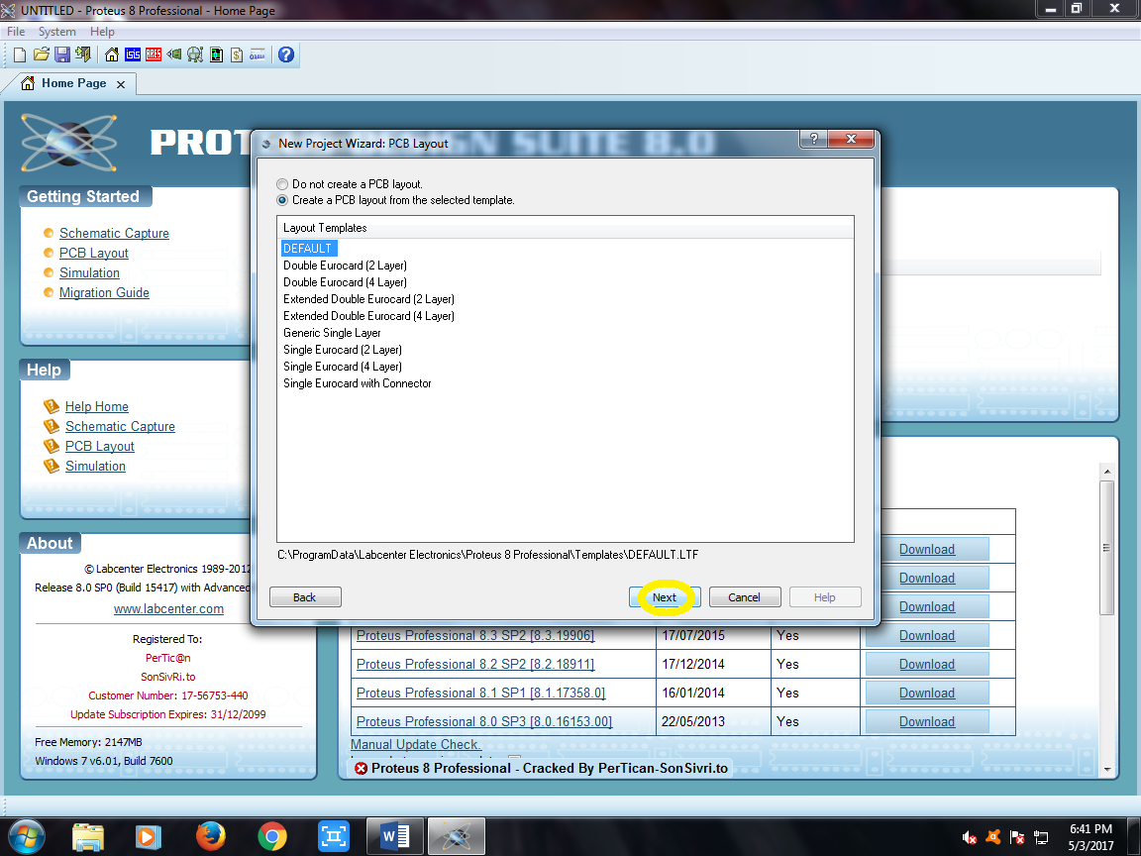Click the Action Center flag tray icon

[1017, 838]
